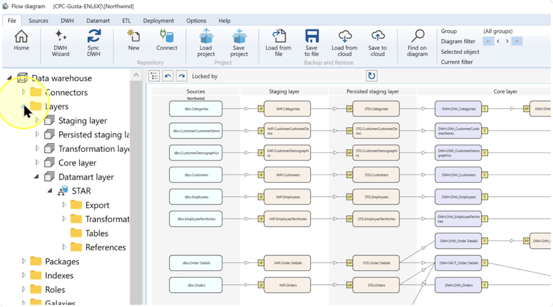Expand the References folder
The image size is (553, 307).
(64, 247)
